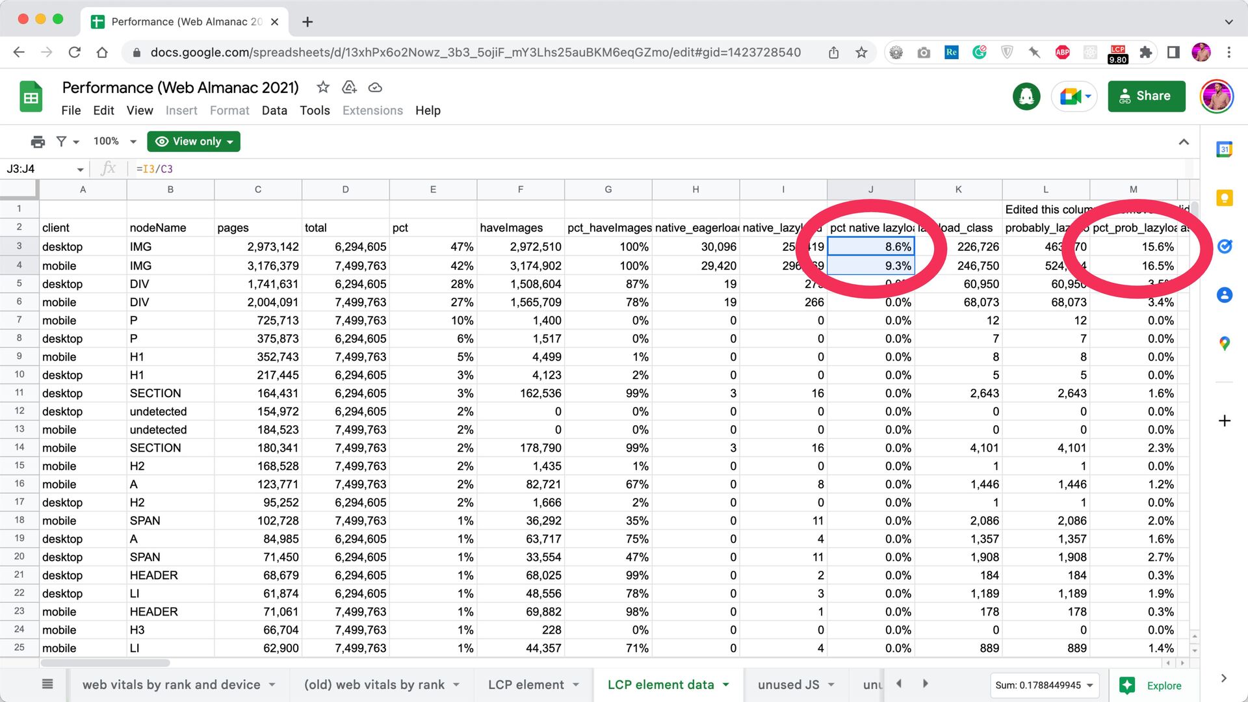Open Google Keep in side panel
This screenshot has height=702, width=1248.
(x=1225, y=198)
